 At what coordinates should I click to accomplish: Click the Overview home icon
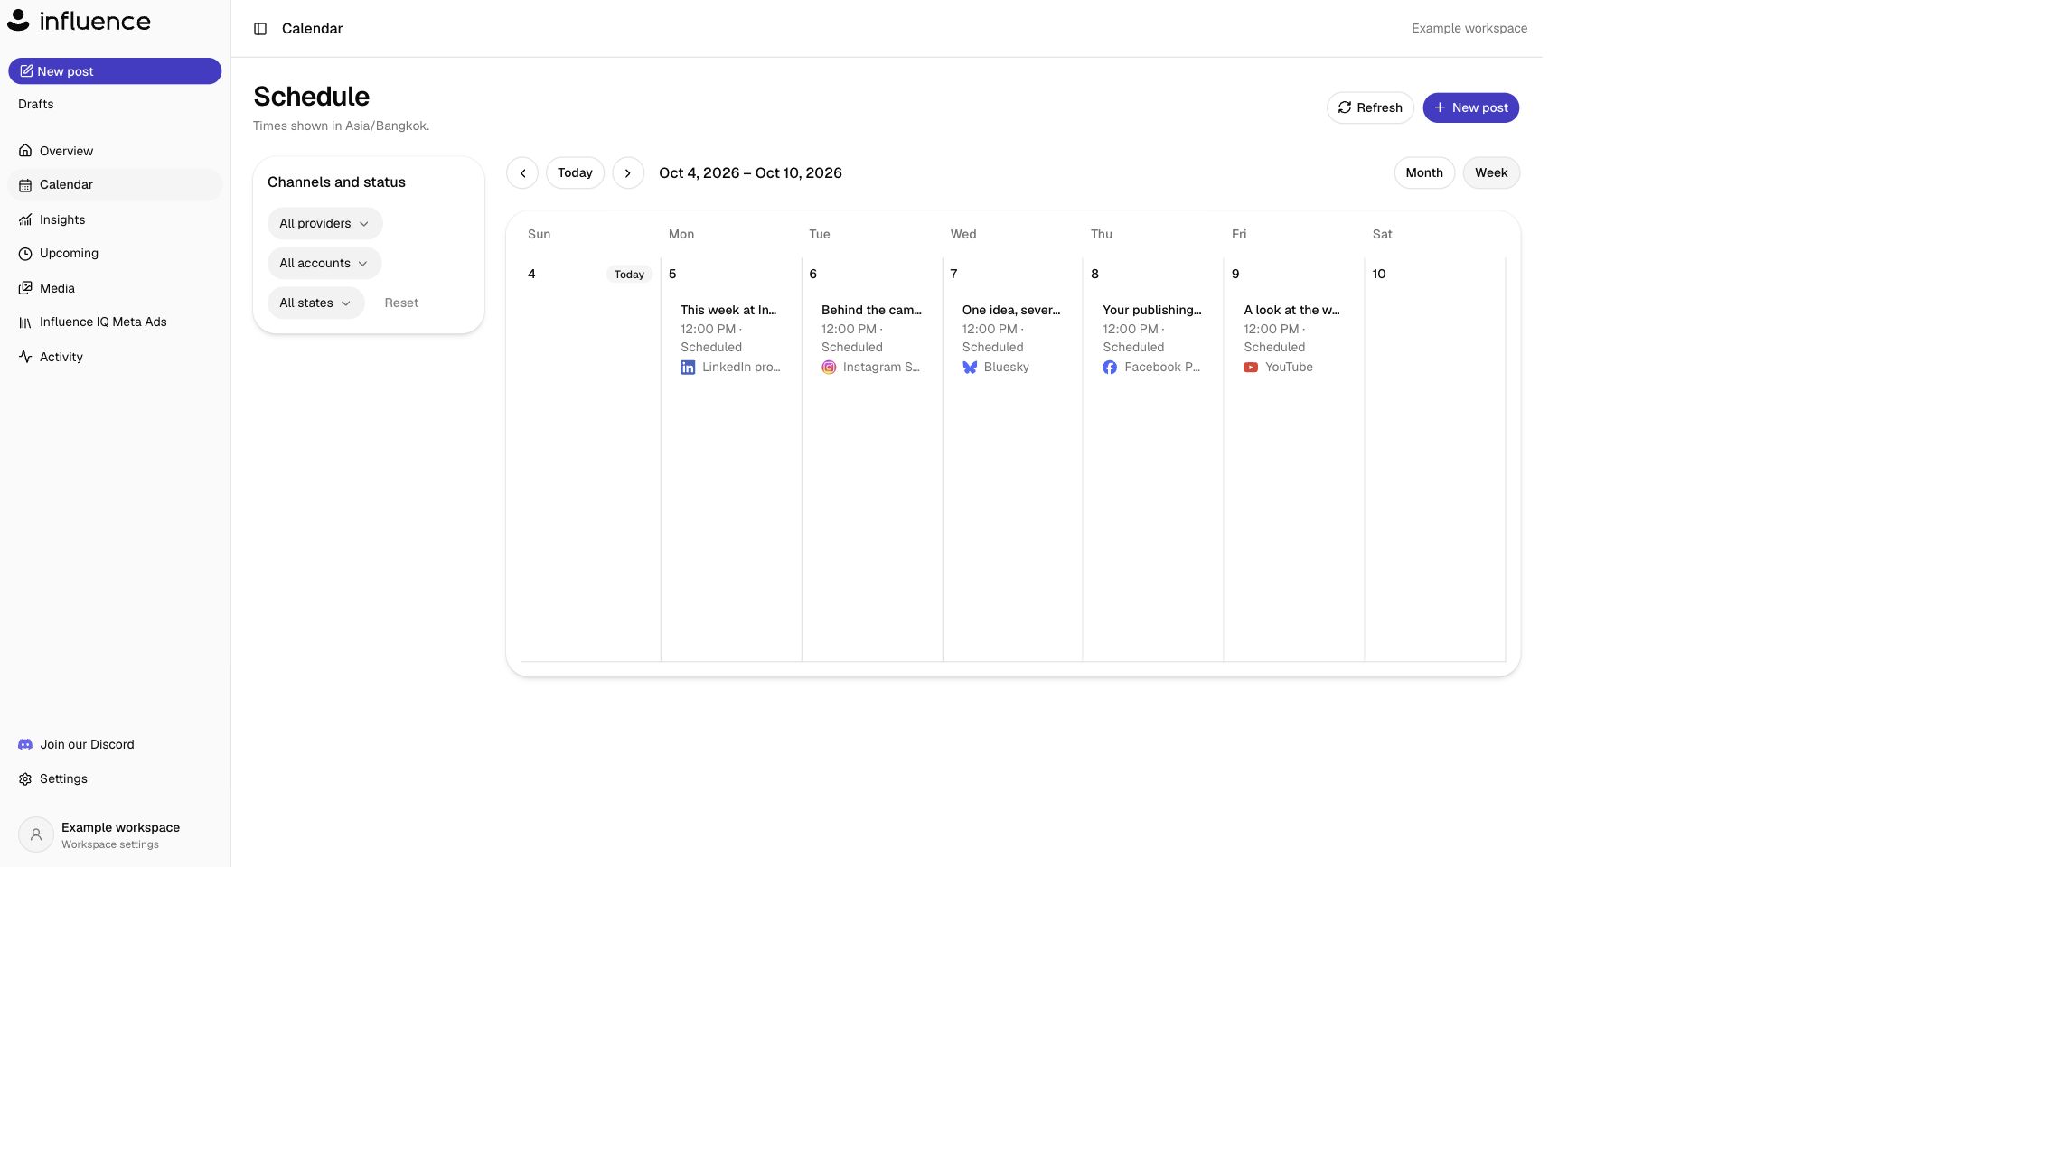tap(25, 151)
